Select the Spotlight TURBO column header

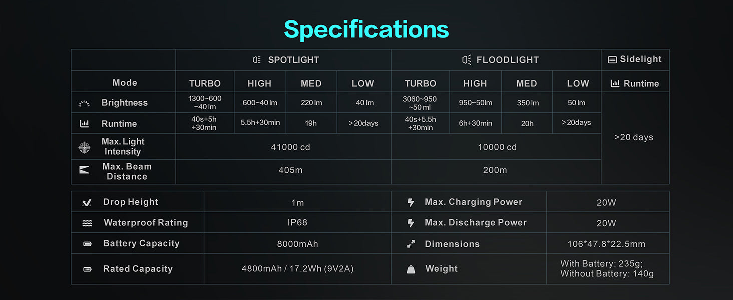pyautogui.click(x=205, y=83)
